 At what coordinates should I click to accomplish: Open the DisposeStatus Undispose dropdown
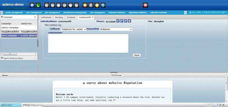tap(116, 29)
